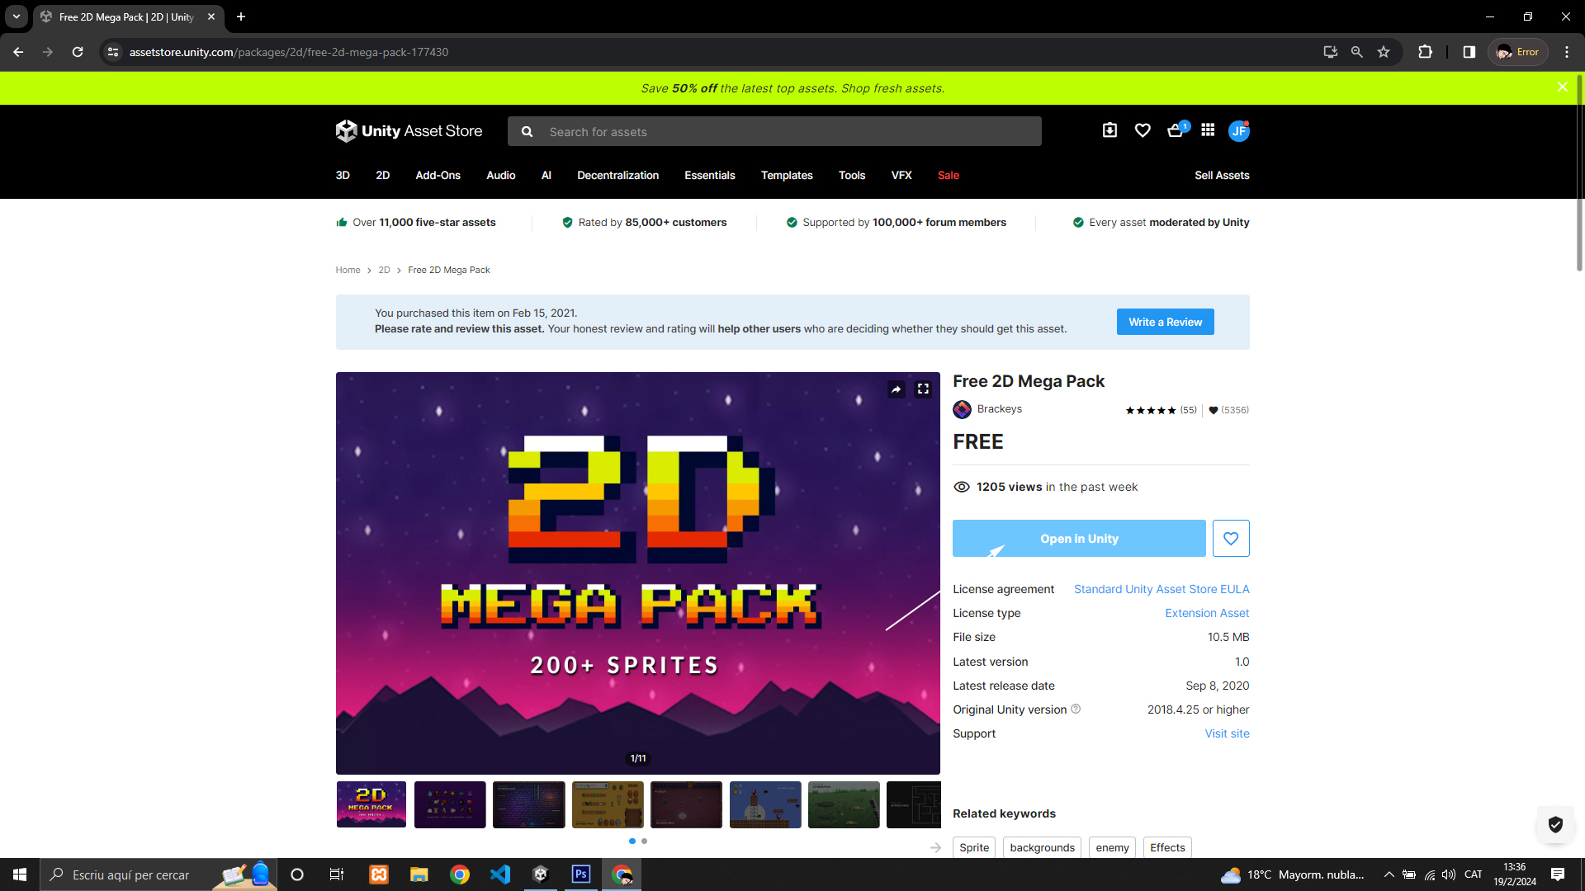Open the Sale menu item
The width and height of the screenshot is (1585, 891).
(x=948, y=176)
